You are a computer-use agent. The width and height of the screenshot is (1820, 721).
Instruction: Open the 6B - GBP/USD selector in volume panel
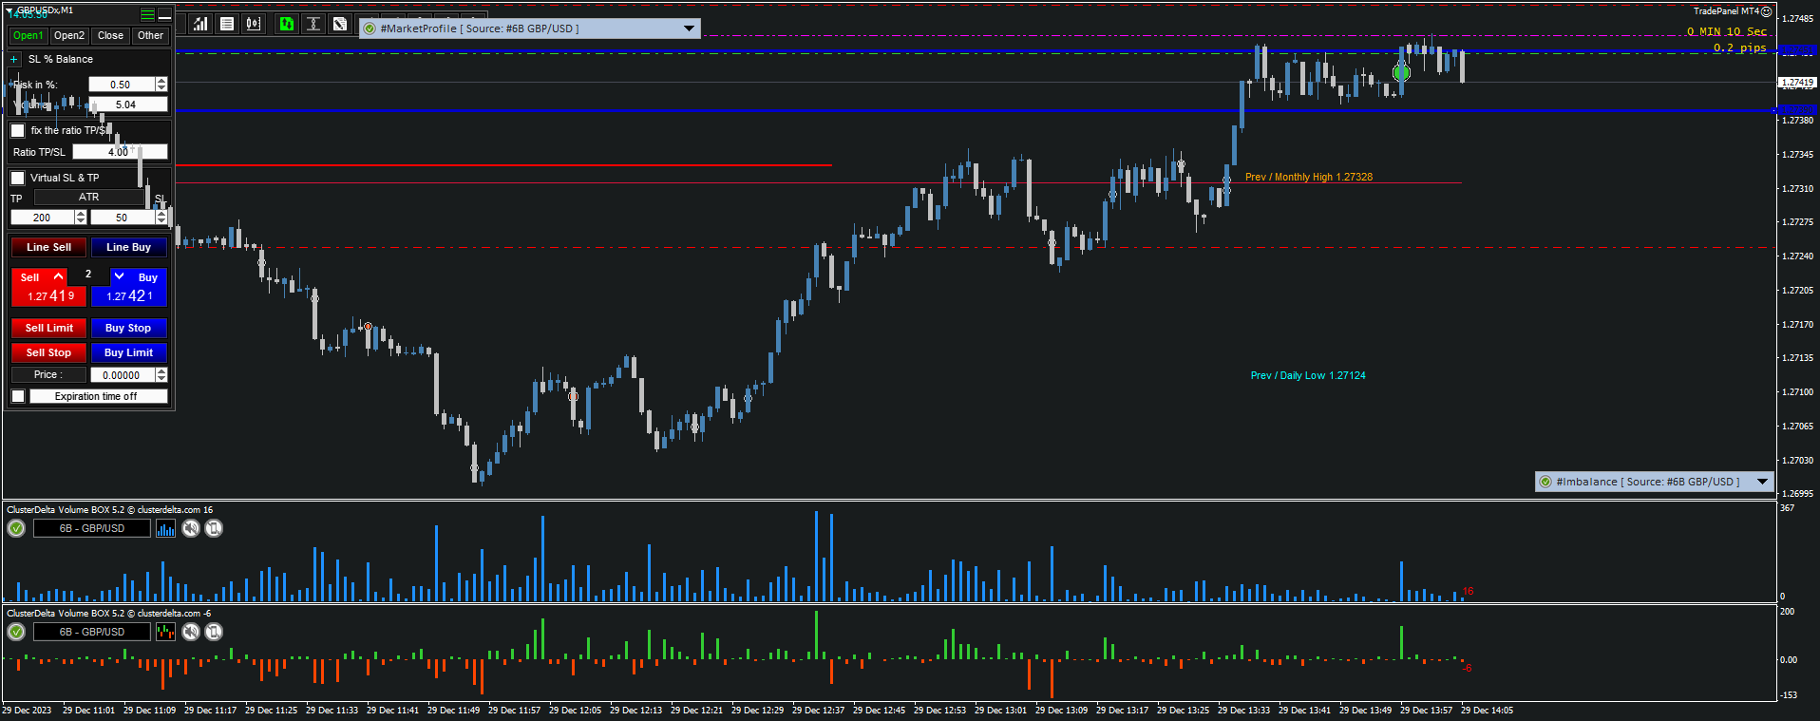(x=92, y=528)
